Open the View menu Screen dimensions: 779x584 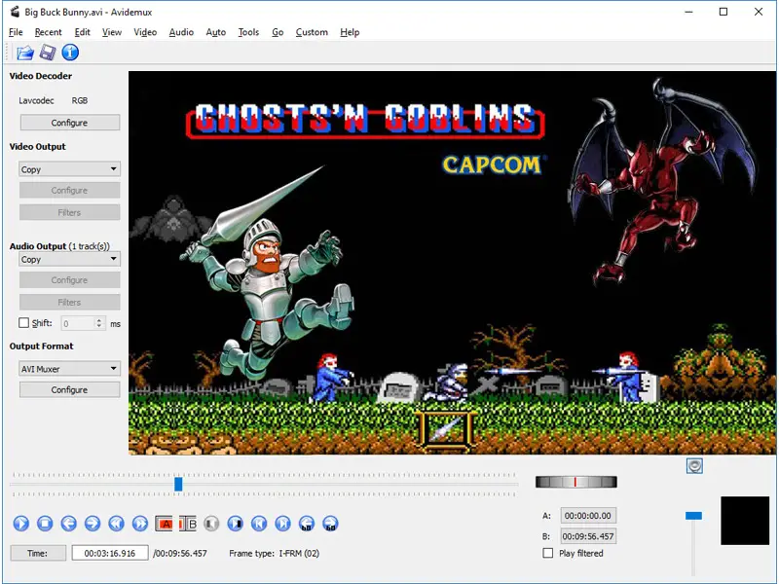point(112,32)
